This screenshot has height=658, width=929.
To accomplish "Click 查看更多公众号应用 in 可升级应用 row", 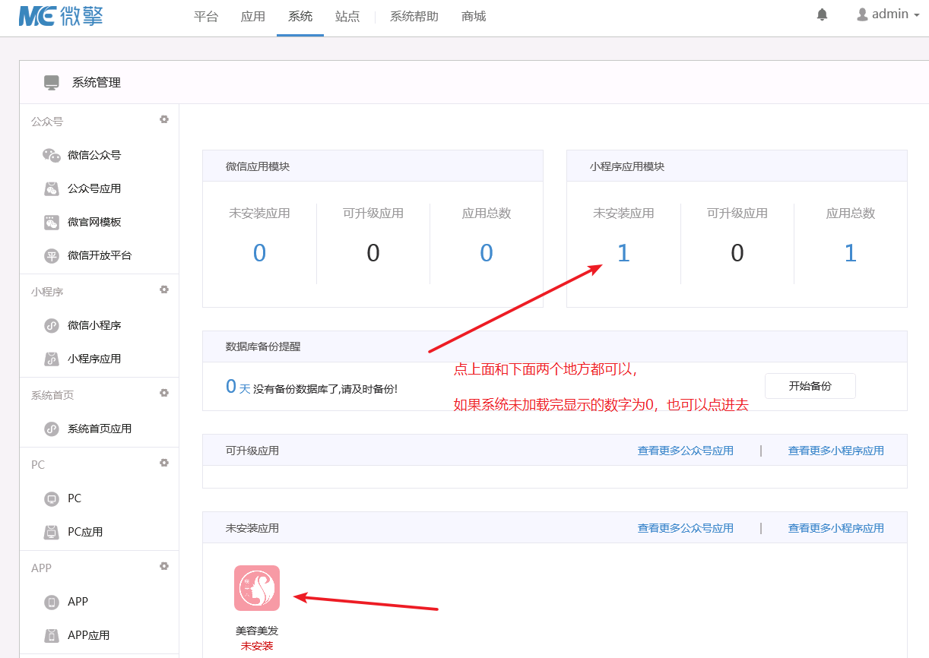I will coord(686,451).
